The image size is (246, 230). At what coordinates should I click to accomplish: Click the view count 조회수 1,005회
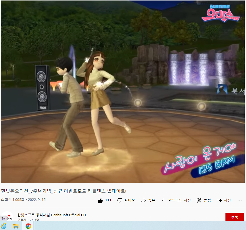point(13,200)
